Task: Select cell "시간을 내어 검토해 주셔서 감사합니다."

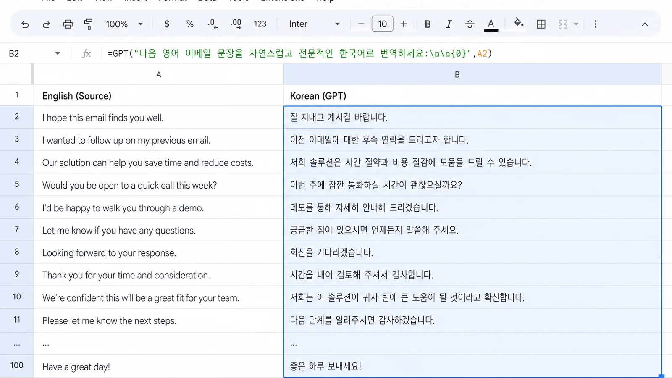Action: (472, 275)
